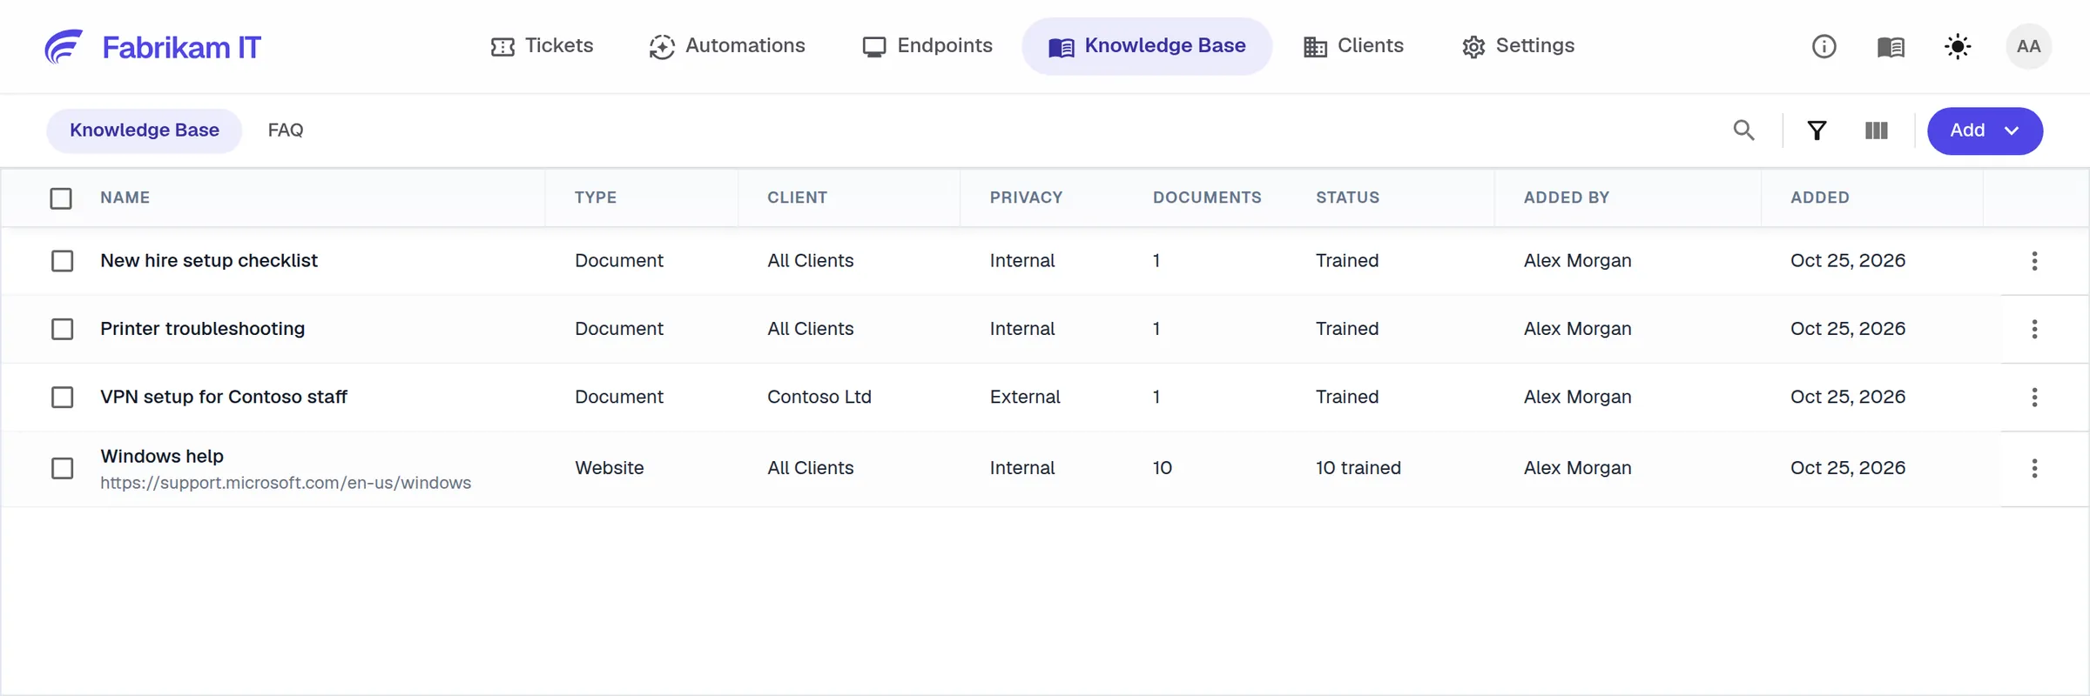Open the Clients nav item
This screenshot has width=2090, height=696.
pyautogui.click(x=1354, y=46)
